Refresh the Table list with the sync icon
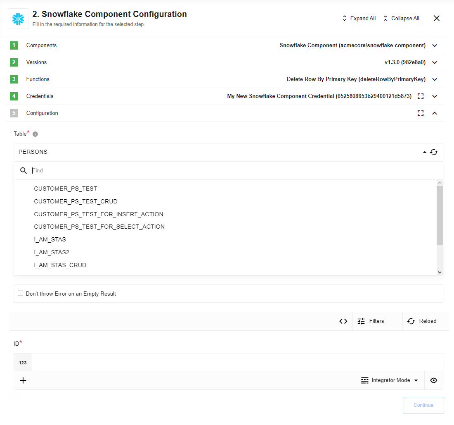The height and width of the screenshot is (425, 454). tap(434, 152)
